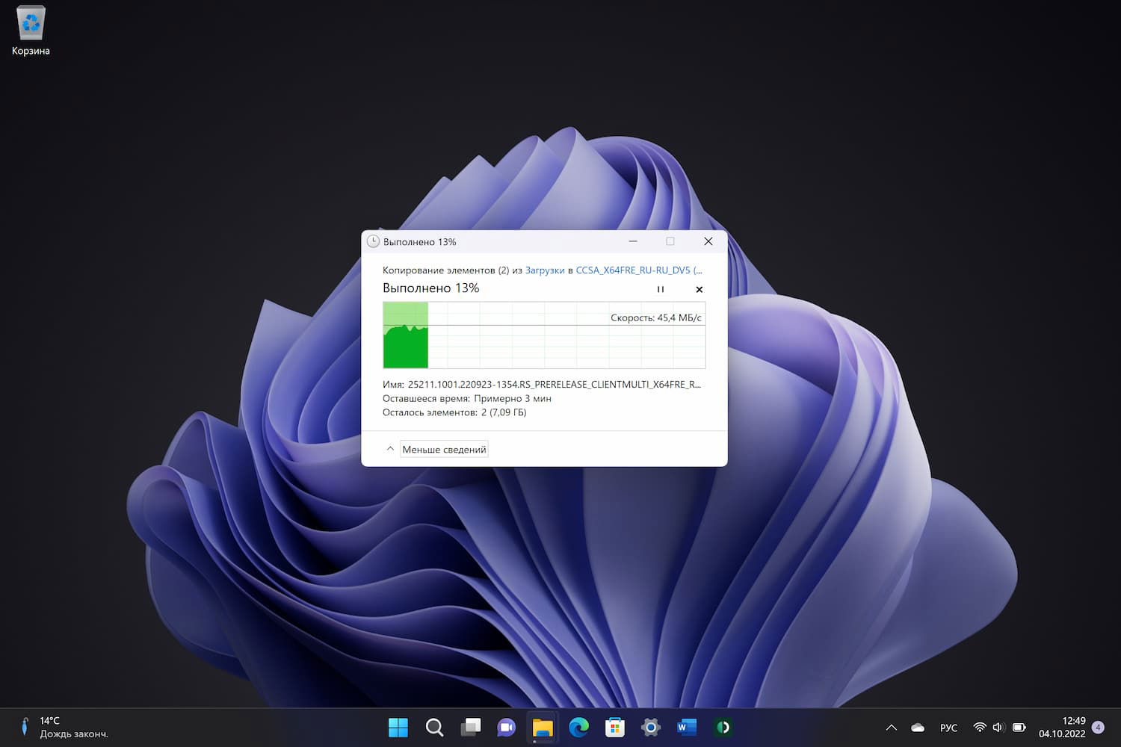This screenshot has height=747, width=1121.
Task: Pause the file copy operation
Action: [661, 289]
